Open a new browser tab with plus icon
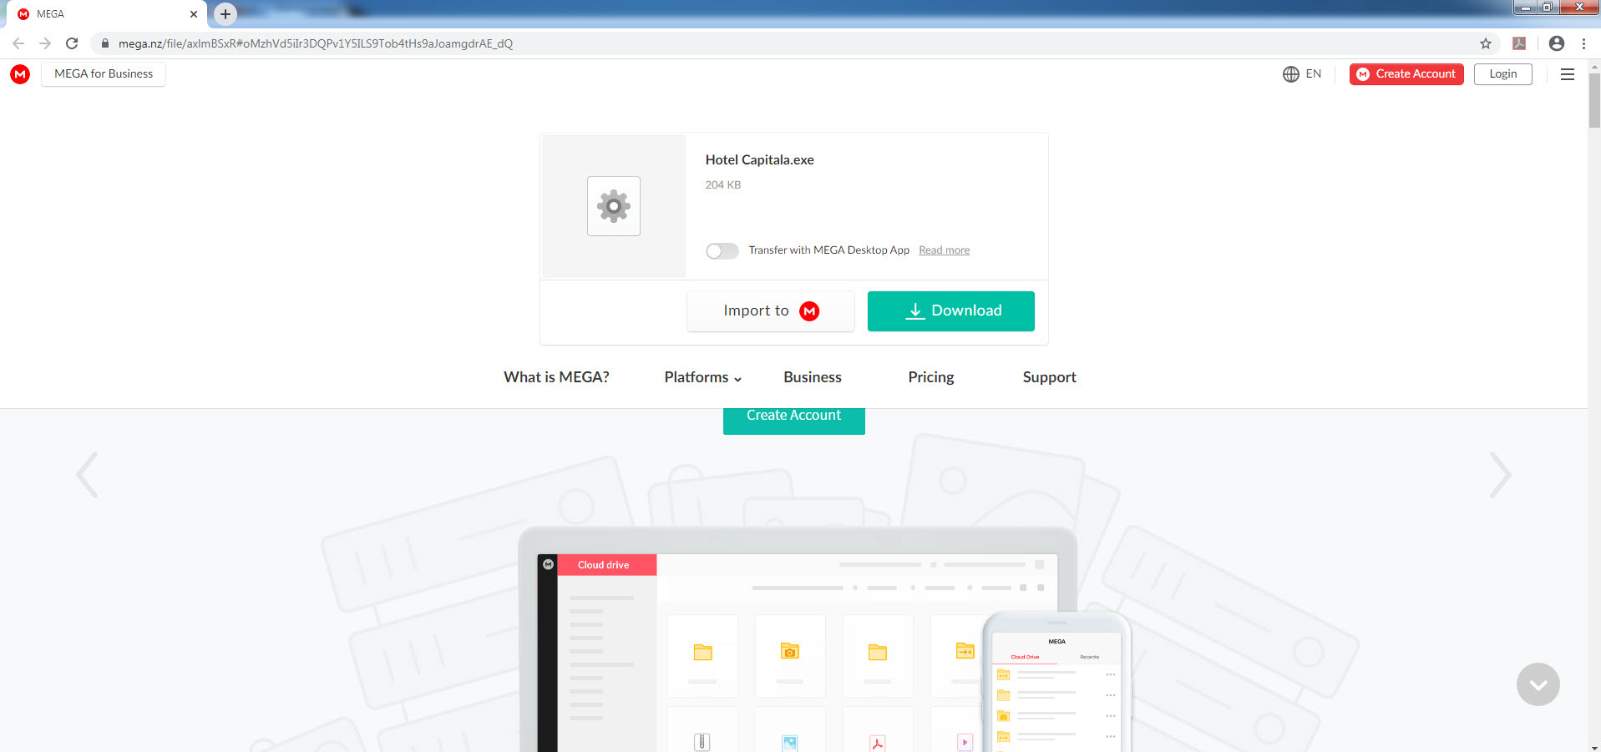 225,14
